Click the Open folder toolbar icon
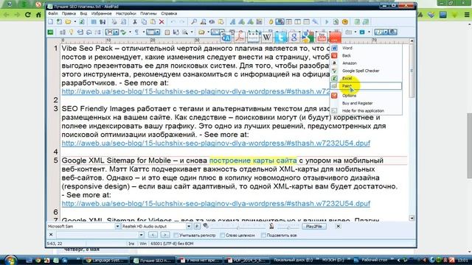 [x=68, y=22]
